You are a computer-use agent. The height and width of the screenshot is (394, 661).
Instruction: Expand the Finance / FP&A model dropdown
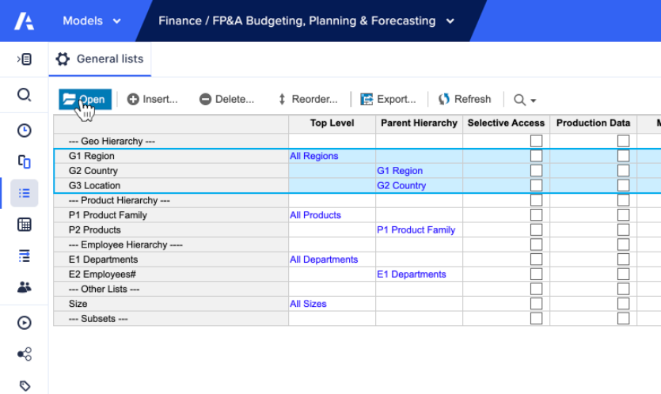point(450,21)
